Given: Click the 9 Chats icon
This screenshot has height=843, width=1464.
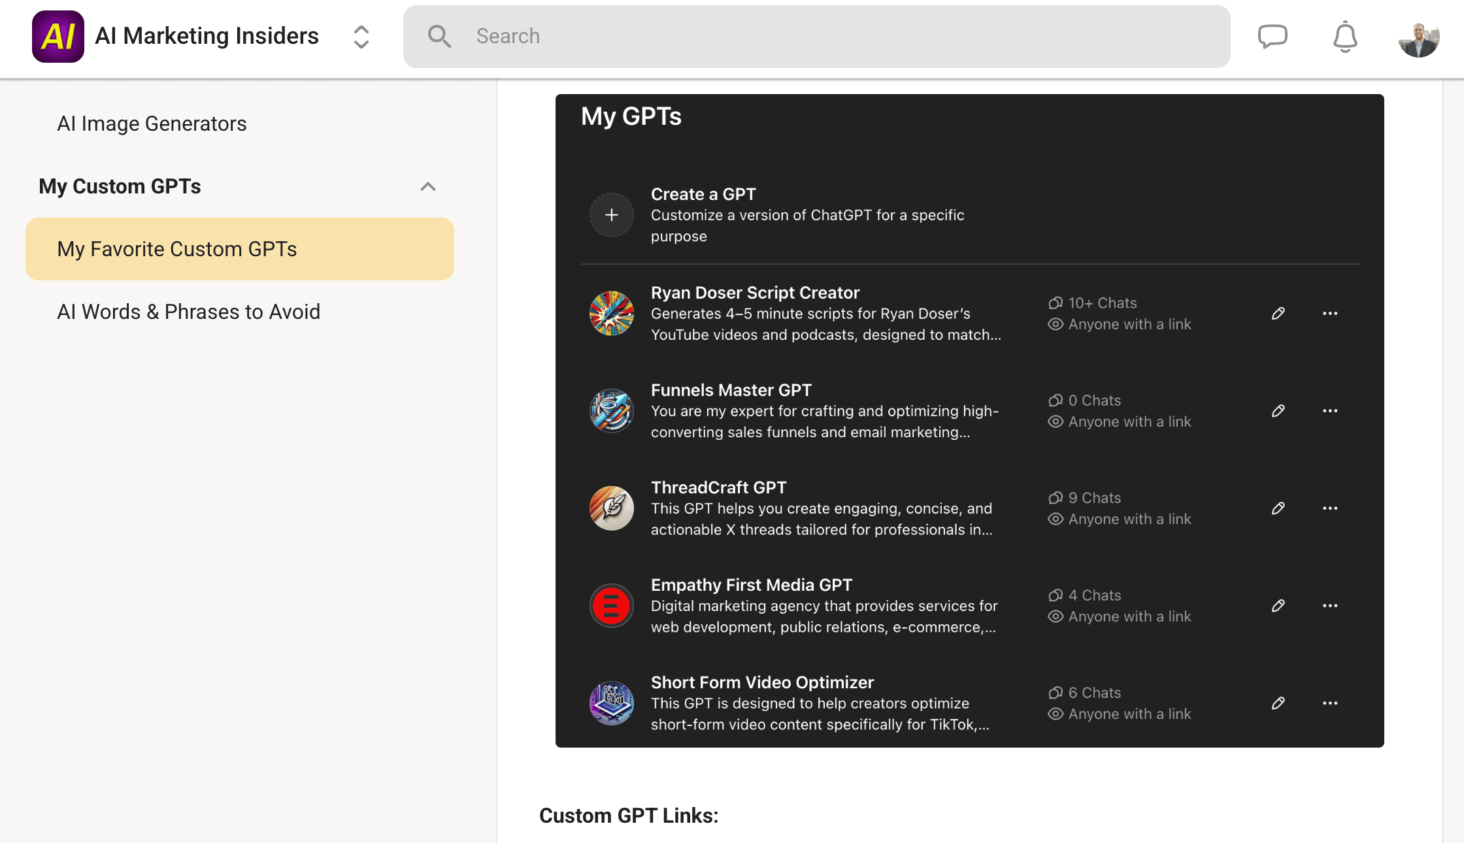Looking at the screenshot, I should (1056, 498).
